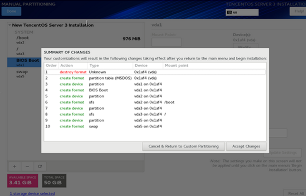Select row 3 create device vda1

(x=155, y=84)
